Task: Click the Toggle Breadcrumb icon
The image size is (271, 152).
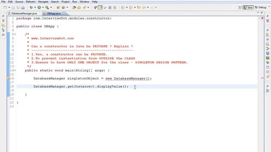Action: pyautogui.click(x=95, y=8)
